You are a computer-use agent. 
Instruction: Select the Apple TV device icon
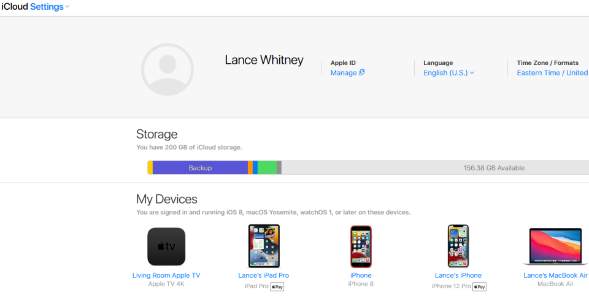pyautogui.click(x=166, y=246)
